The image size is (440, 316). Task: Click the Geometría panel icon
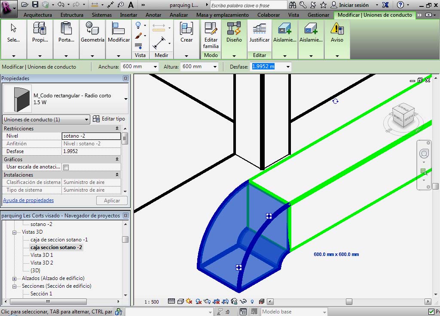point(92,33)
